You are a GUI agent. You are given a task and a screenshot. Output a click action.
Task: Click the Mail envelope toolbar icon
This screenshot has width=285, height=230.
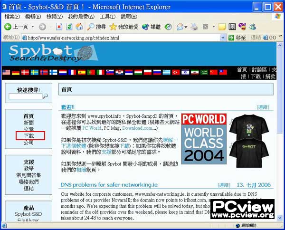(180, 27)
